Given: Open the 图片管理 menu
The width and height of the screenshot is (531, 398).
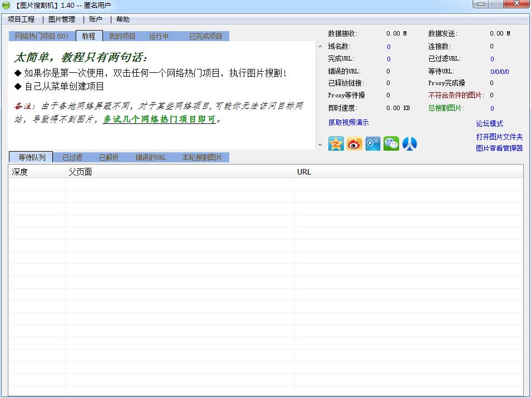Looking at the screenshot, I should click(62, 19).
